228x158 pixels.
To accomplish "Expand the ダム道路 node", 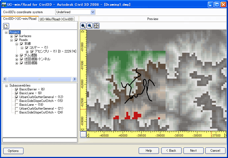I will tap(17, 56).
